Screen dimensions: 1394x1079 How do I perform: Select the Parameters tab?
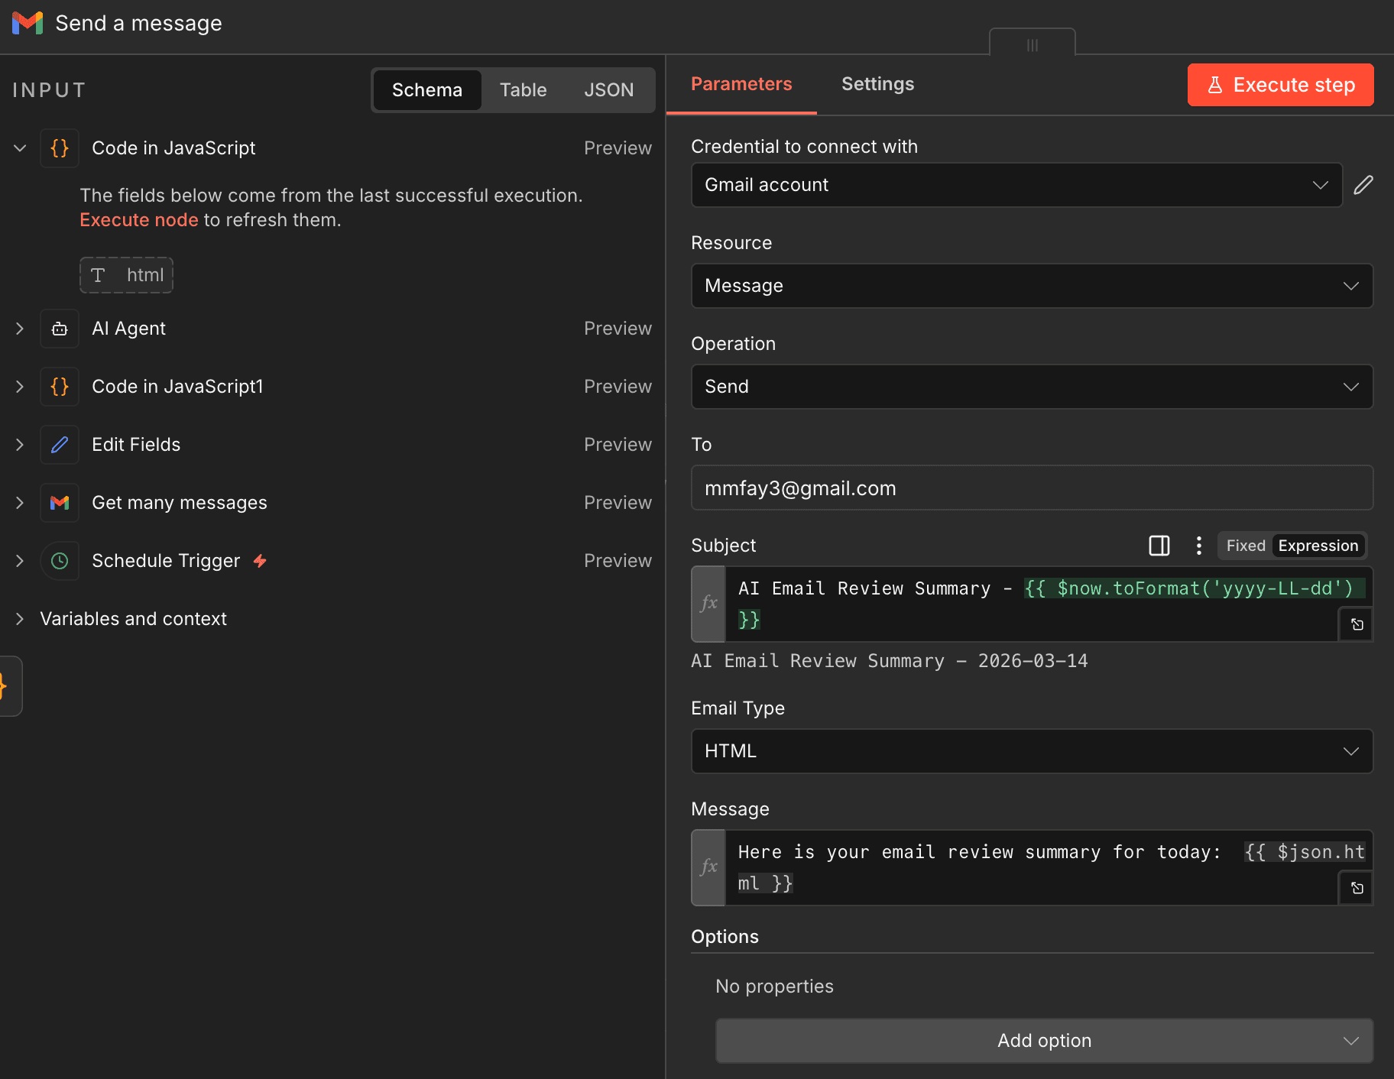pyautogui.click(x=741, y=84)
